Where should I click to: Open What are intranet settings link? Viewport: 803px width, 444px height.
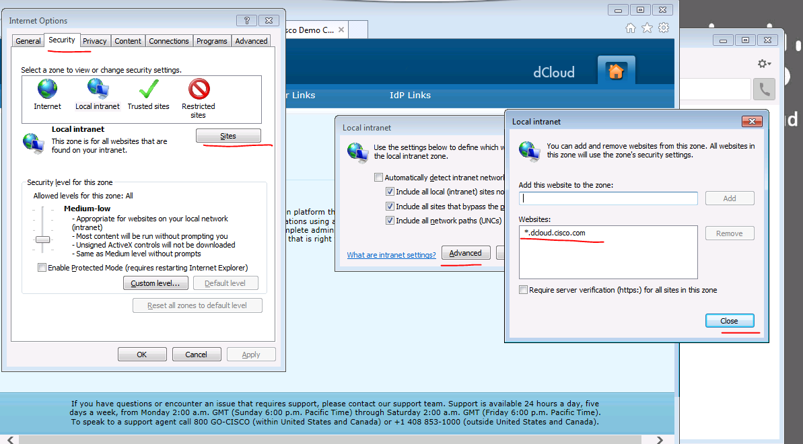391,255
